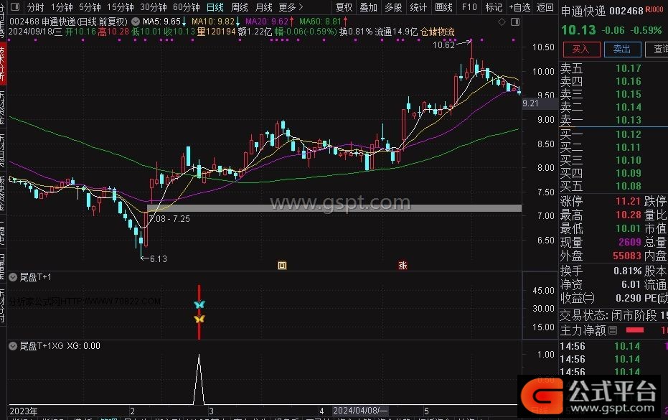Click the 10.62 high price label
Viewport: 668px width, 420px height.
pos(443,45)
